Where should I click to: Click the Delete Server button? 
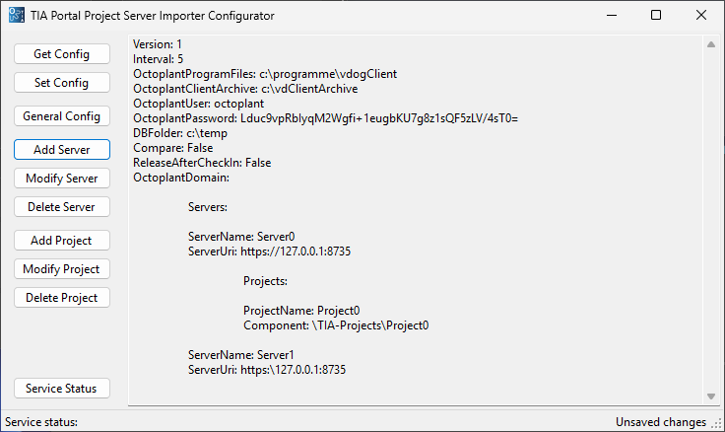[x=62, y=207]
